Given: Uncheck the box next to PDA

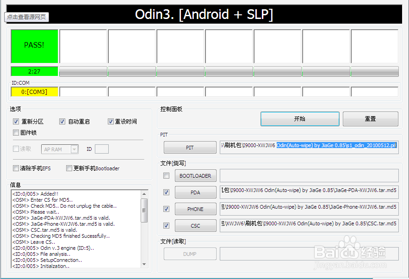Looking at the screenshot, I should [166, 192].
